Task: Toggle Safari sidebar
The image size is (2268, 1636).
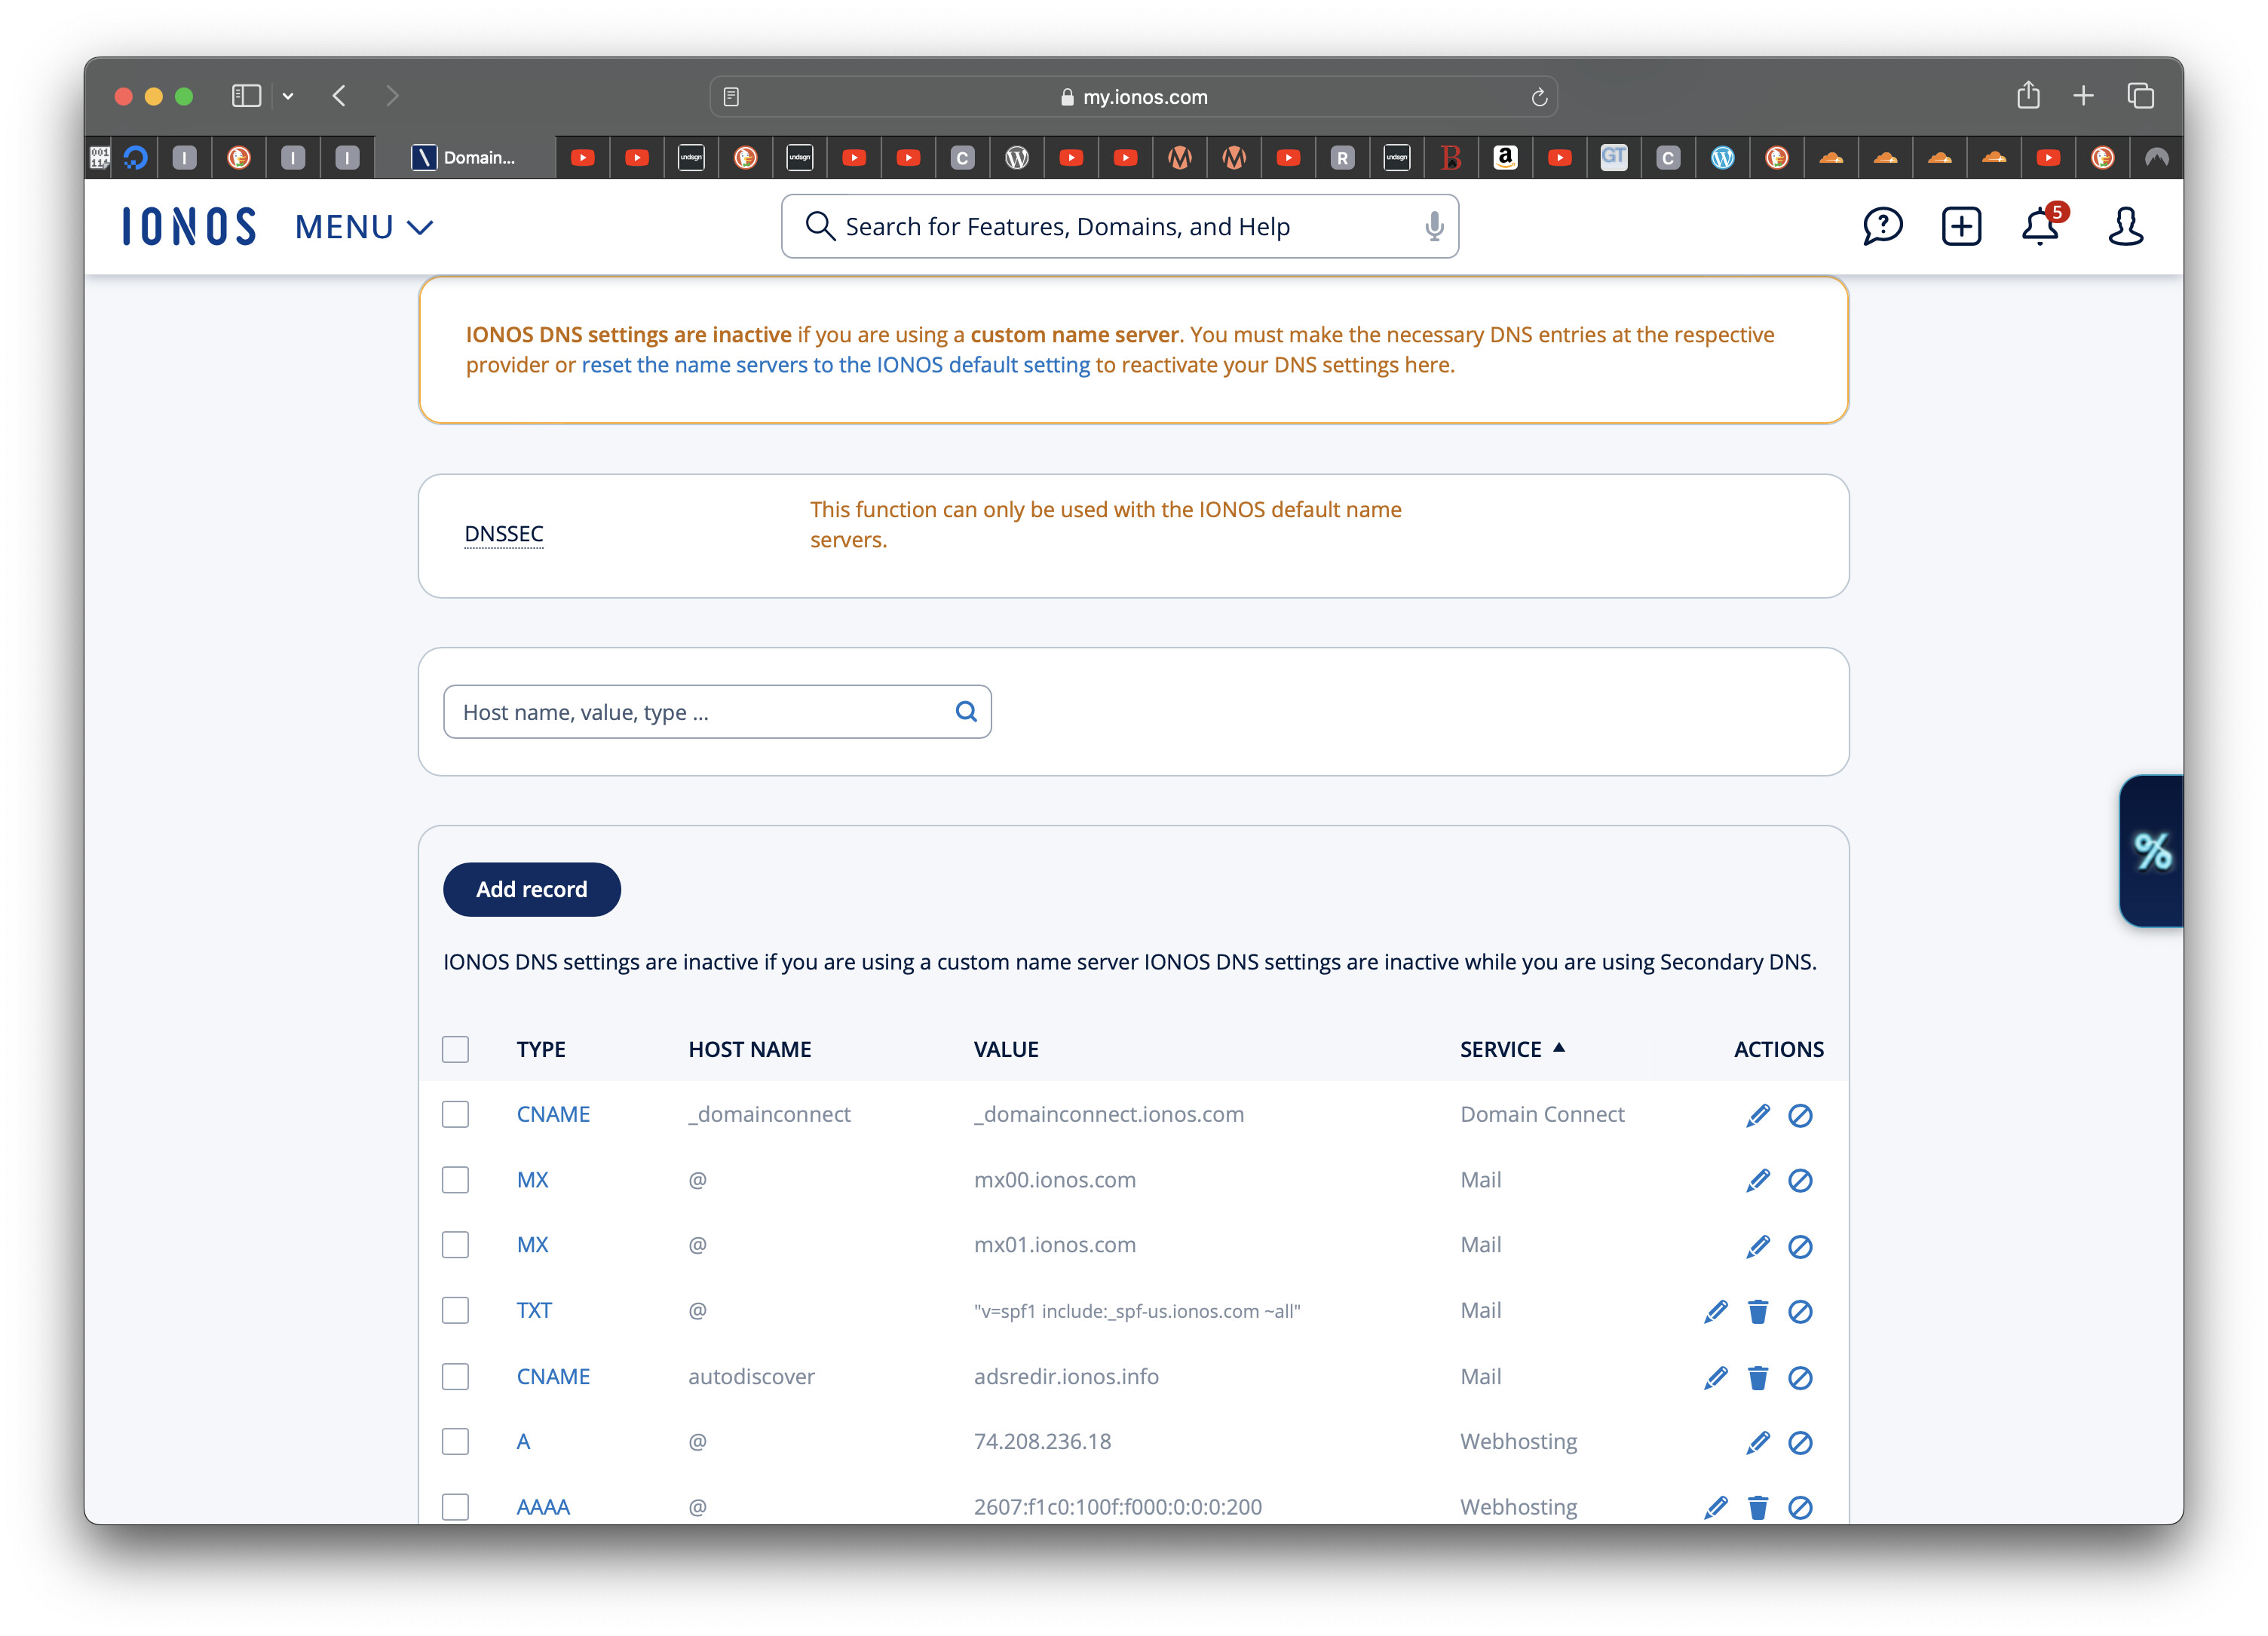Action: (x=246, y=96)
